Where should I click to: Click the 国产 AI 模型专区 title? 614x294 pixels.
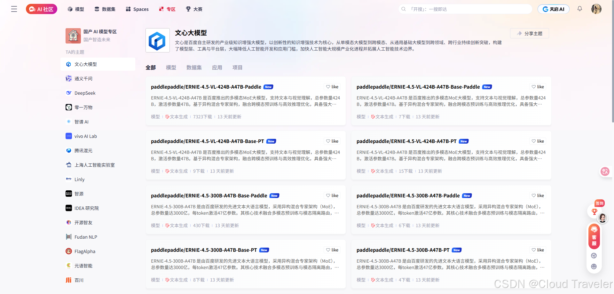point(100,32)
